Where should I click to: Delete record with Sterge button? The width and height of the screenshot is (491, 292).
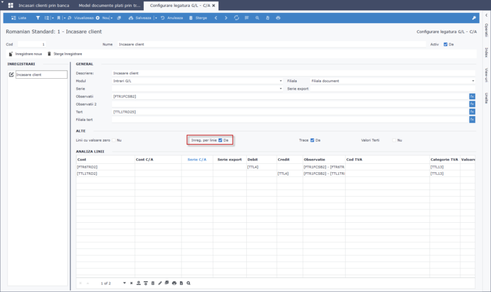pos(198,18)
